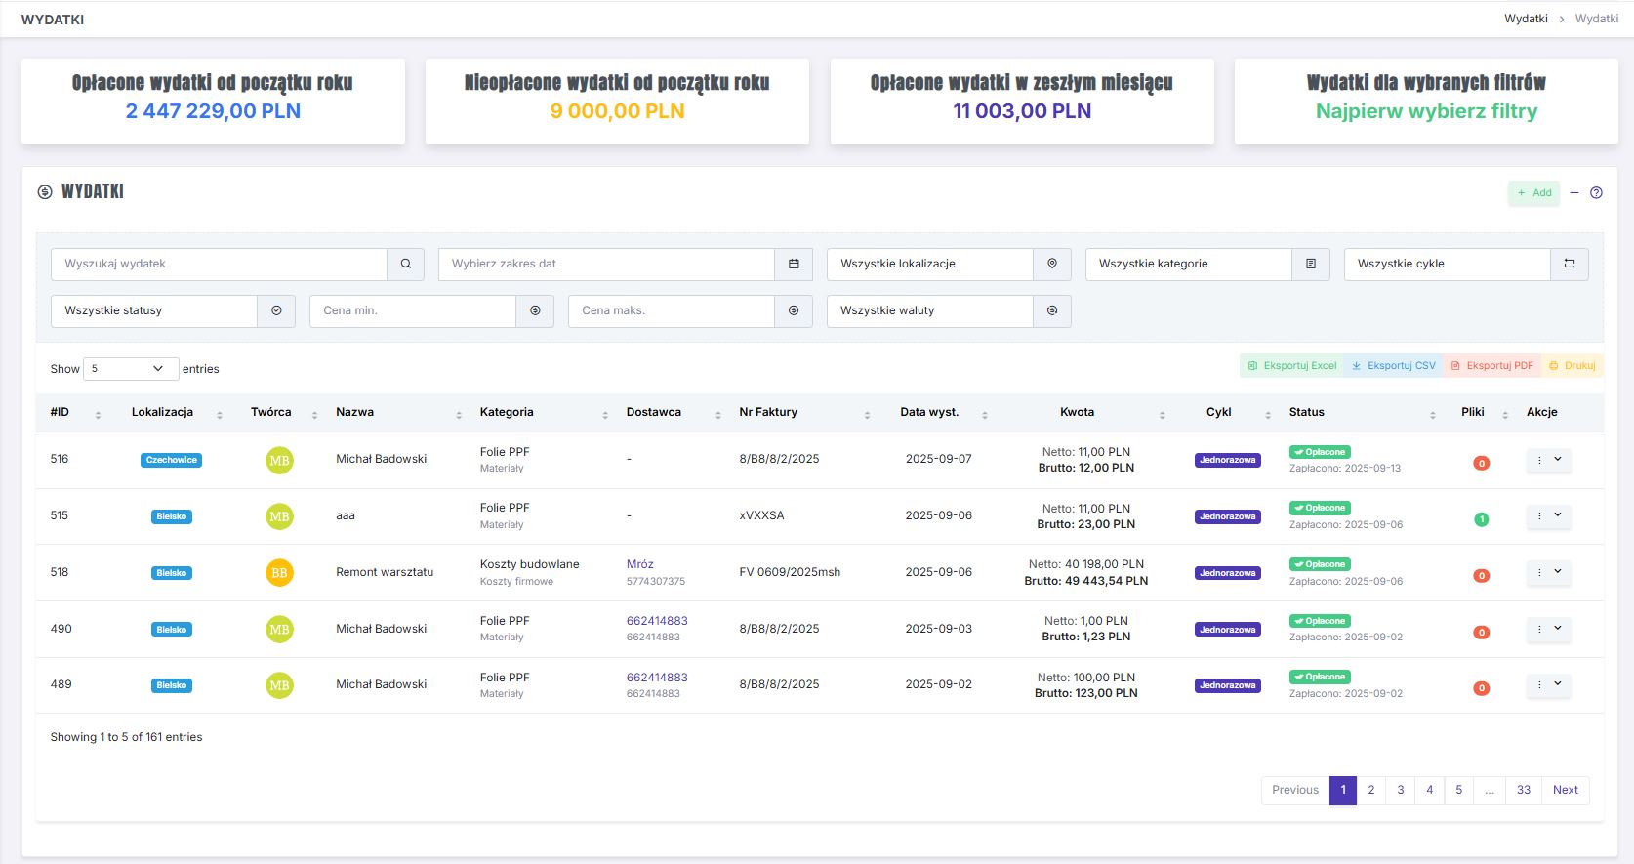1634x864 pixels.
Task: Click the Add expense button
Action: coord(1533,193)
